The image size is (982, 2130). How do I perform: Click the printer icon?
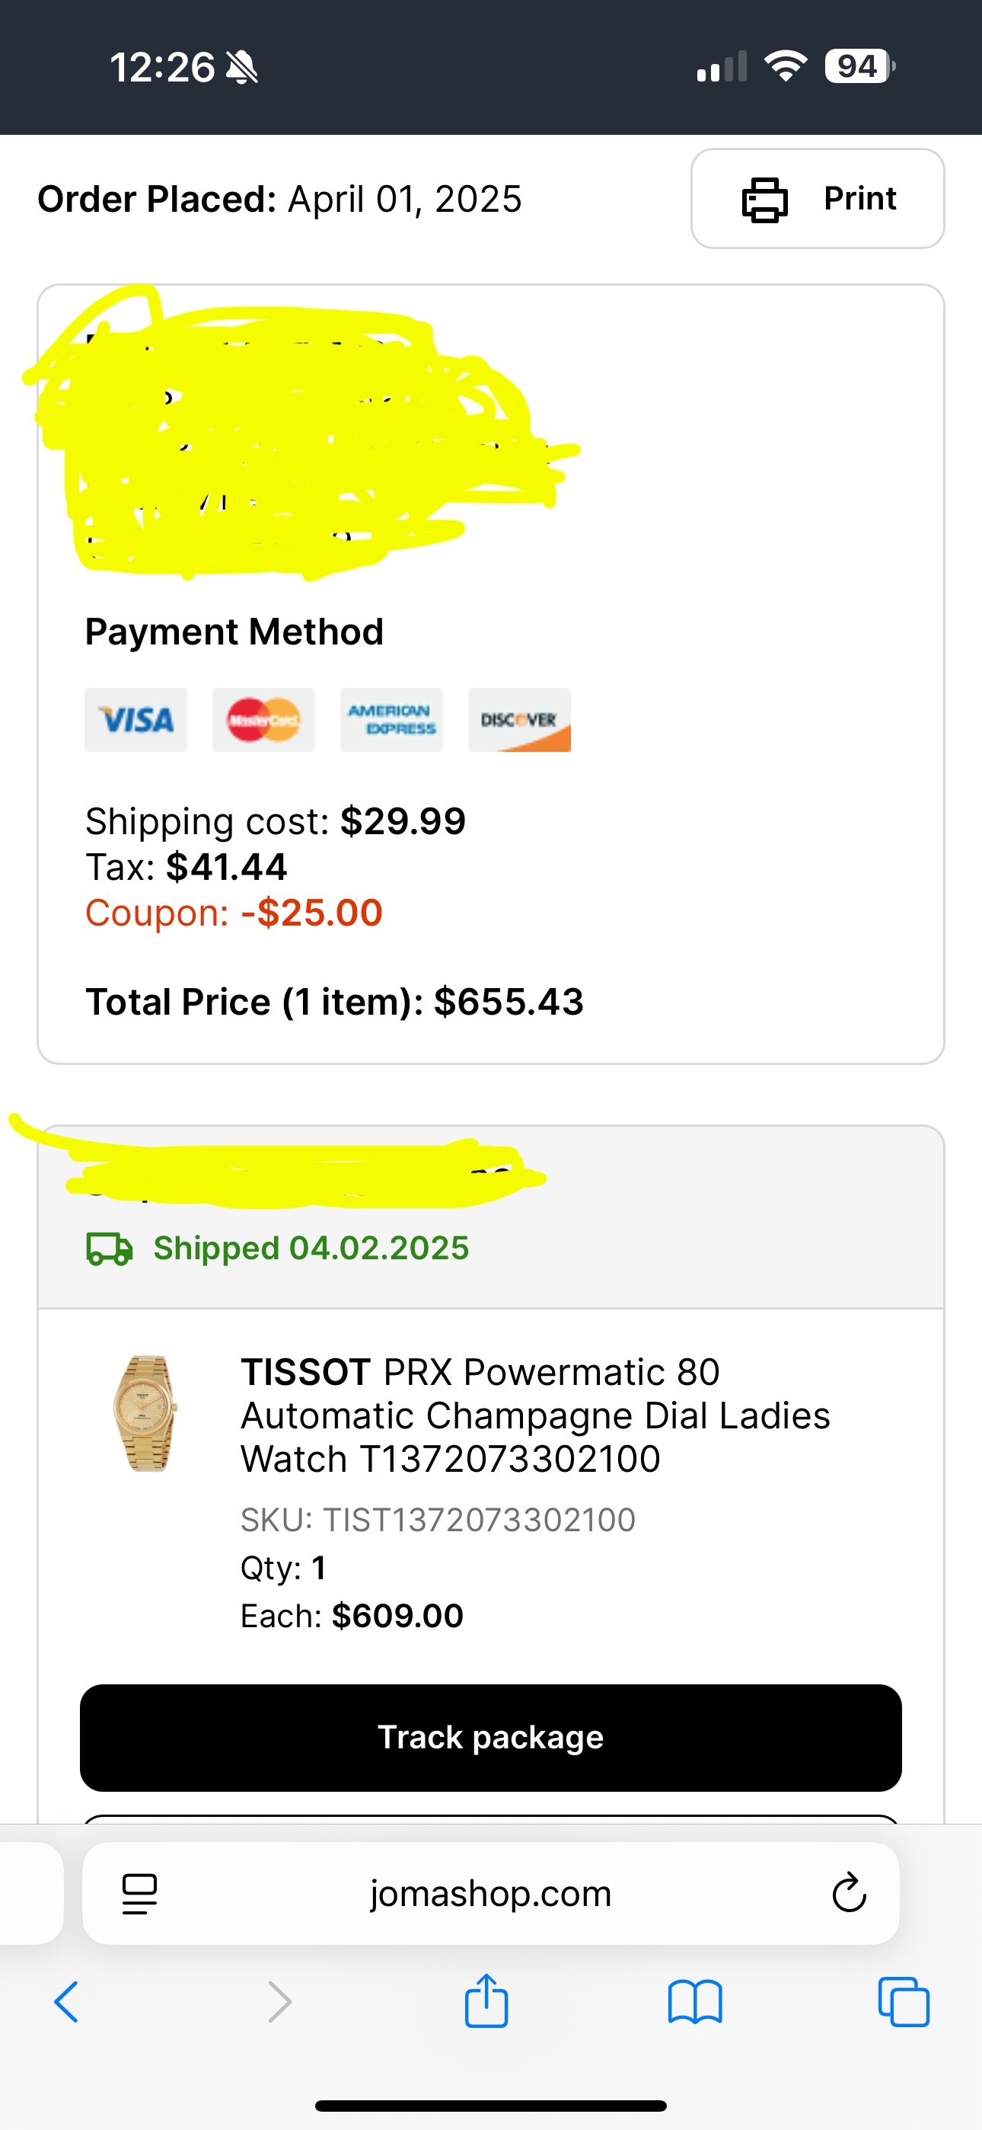click(x=764, y=200)
